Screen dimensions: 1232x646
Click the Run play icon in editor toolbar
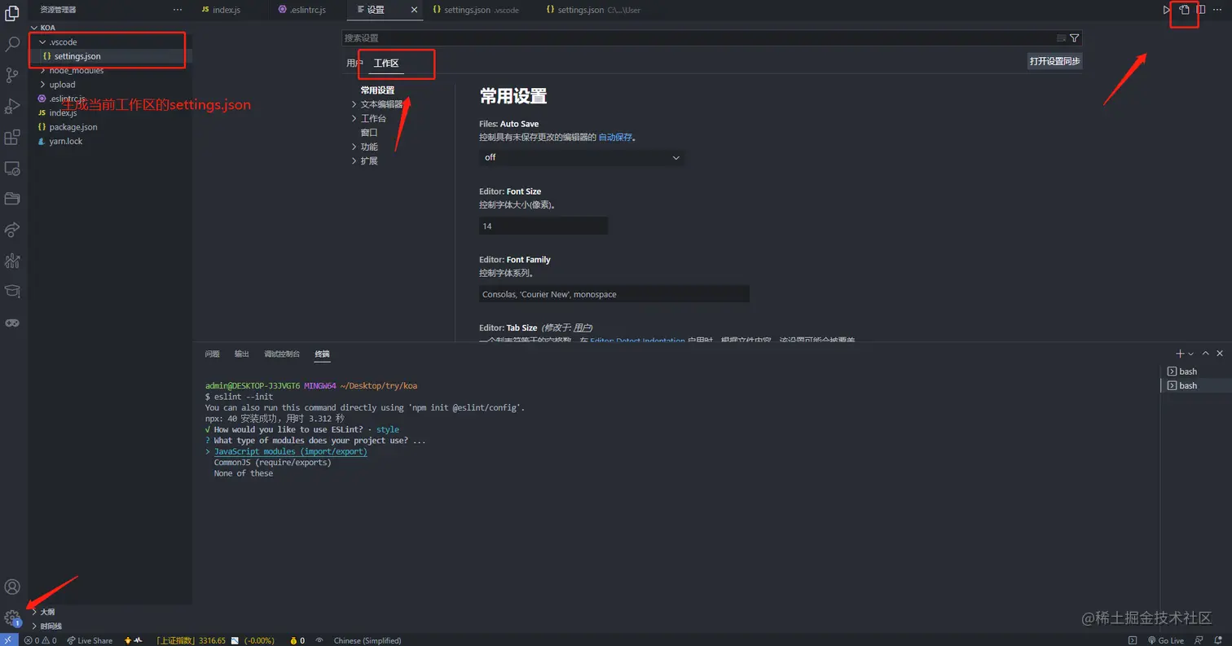pyautogui.click(x=1167, y=10)
